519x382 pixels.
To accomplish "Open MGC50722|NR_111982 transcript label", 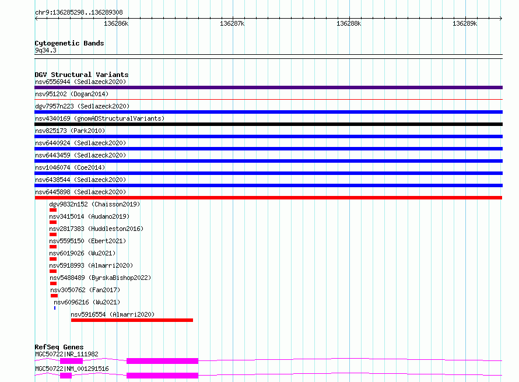I will 66,354.
